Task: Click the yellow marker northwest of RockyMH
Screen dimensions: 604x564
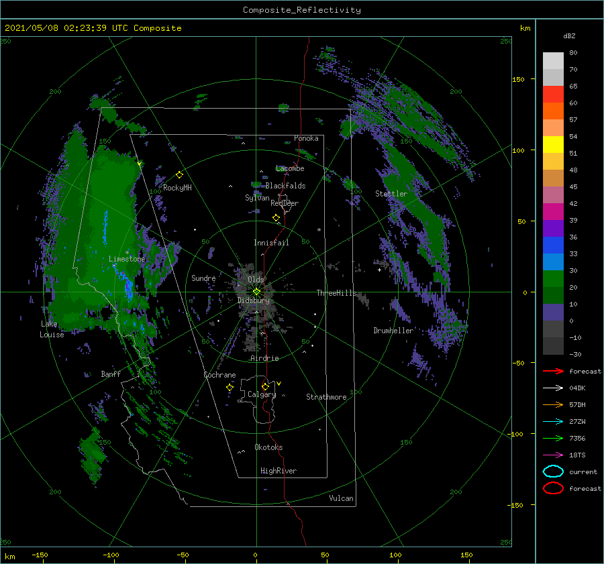Action: (139, 164)
